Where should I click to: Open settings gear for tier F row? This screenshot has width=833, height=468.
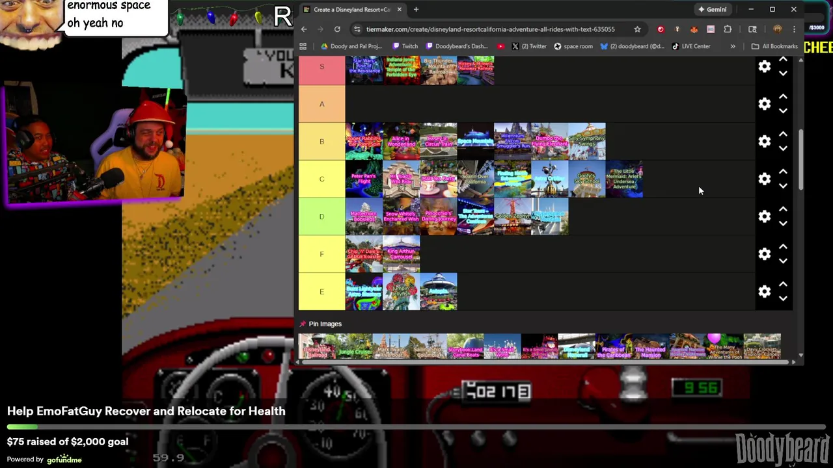pyautogui.click(x=765, y=254)
